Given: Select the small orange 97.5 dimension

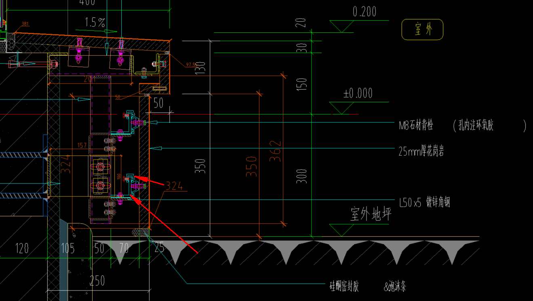Looking at the screenshot, I should click(190, 65).
